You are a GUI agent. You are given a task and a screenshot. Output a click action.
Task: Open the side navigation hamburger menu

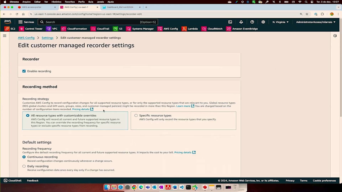click(5, 36)
